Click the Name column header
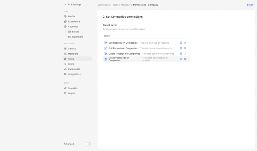Viewport: 257px width, 151px height. click(x=107, y=36)
